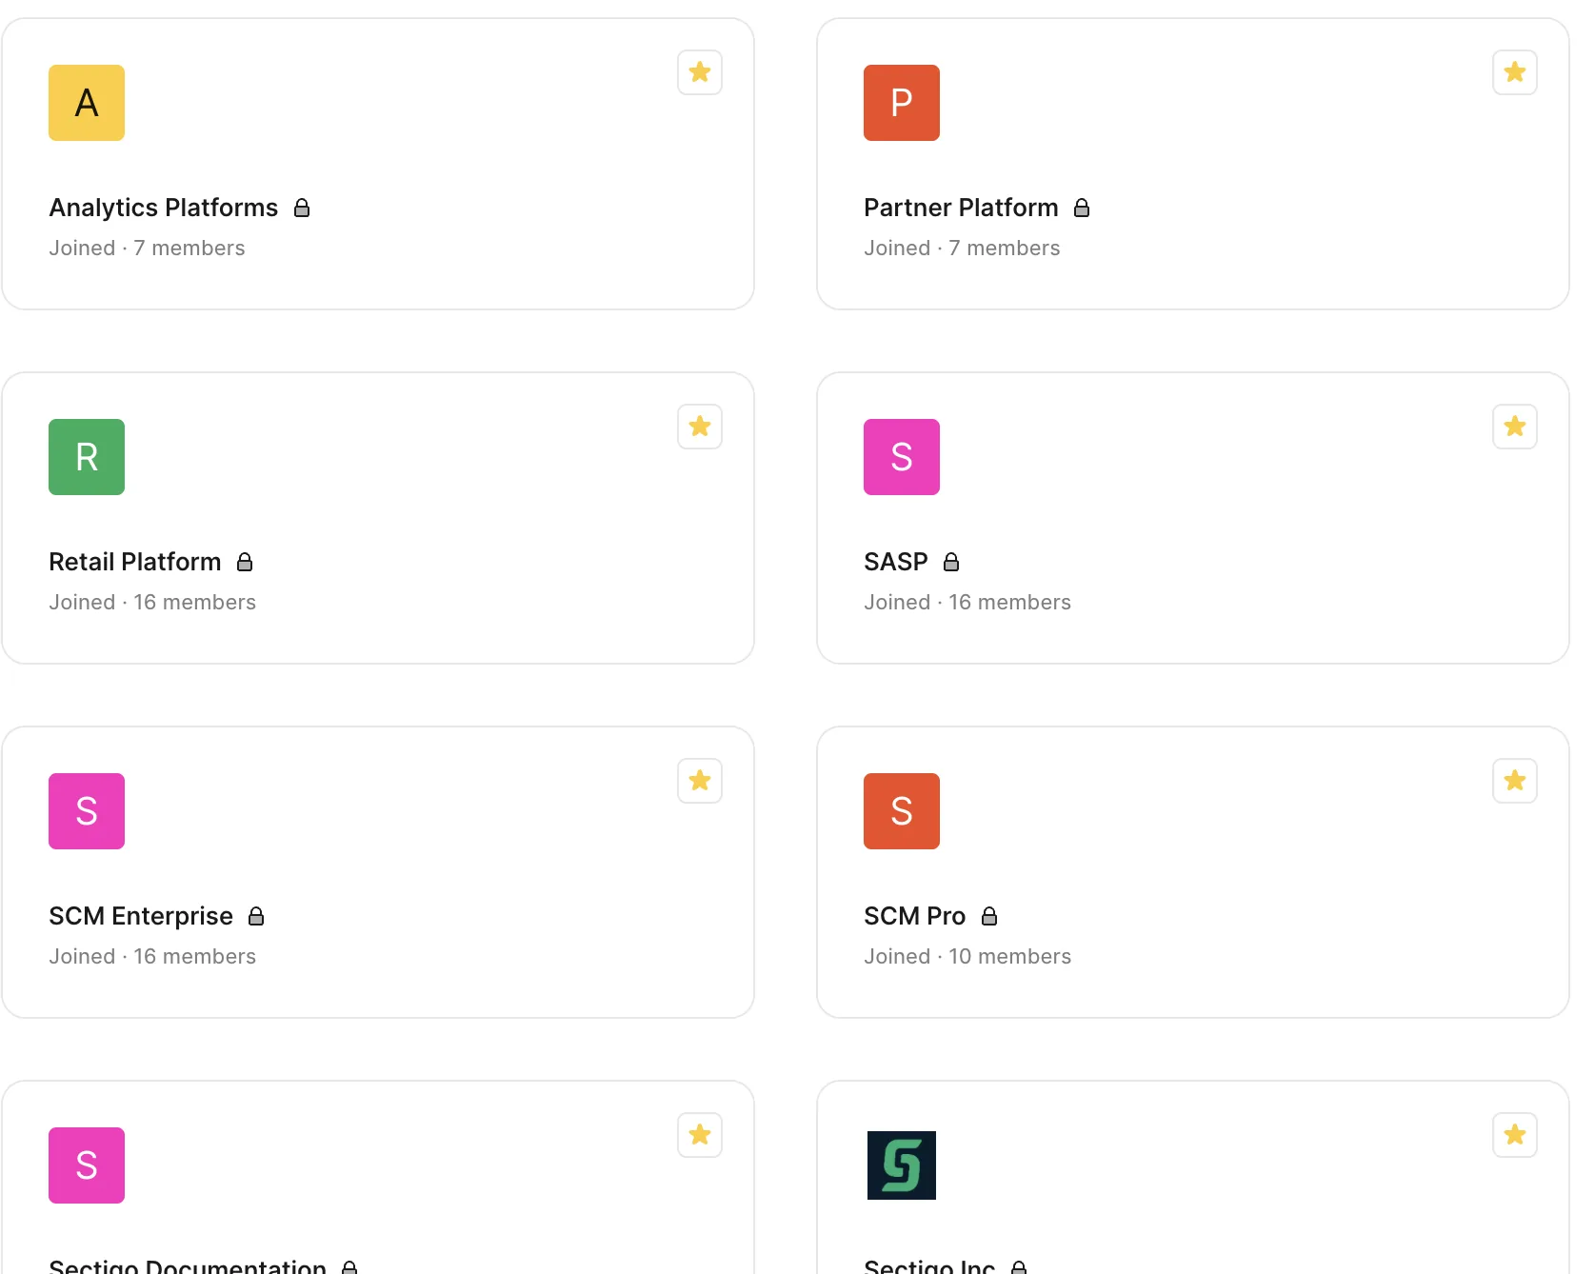Screen dimensions: 1595x1274
Task: Toggle star on Sectigo Documentation card
Action: point(700,1135)
